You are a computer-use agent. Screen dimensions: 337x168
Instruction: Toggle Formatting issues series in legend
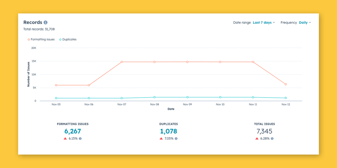[41, 39]
